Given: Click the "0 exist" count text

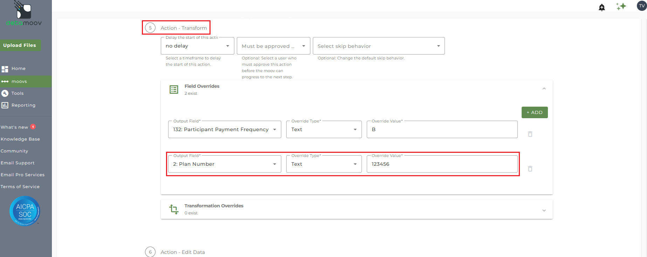Looking at the screenshot, I should coord(191,213).
